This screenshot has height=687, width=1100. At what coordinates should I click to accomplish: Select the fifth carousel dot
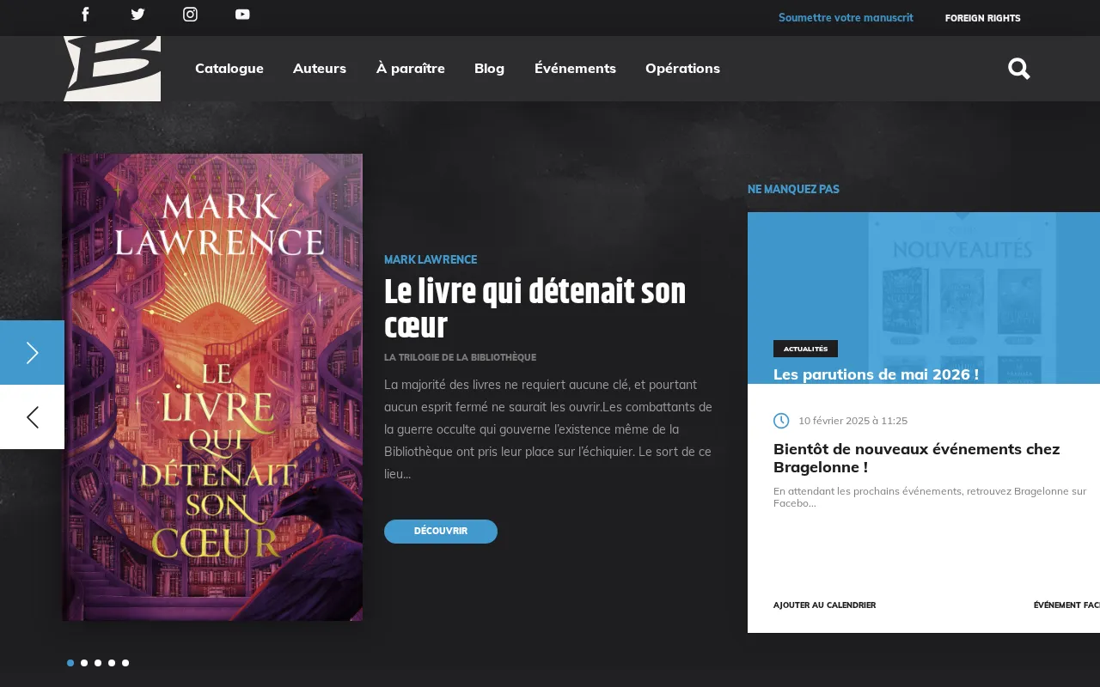125,663
